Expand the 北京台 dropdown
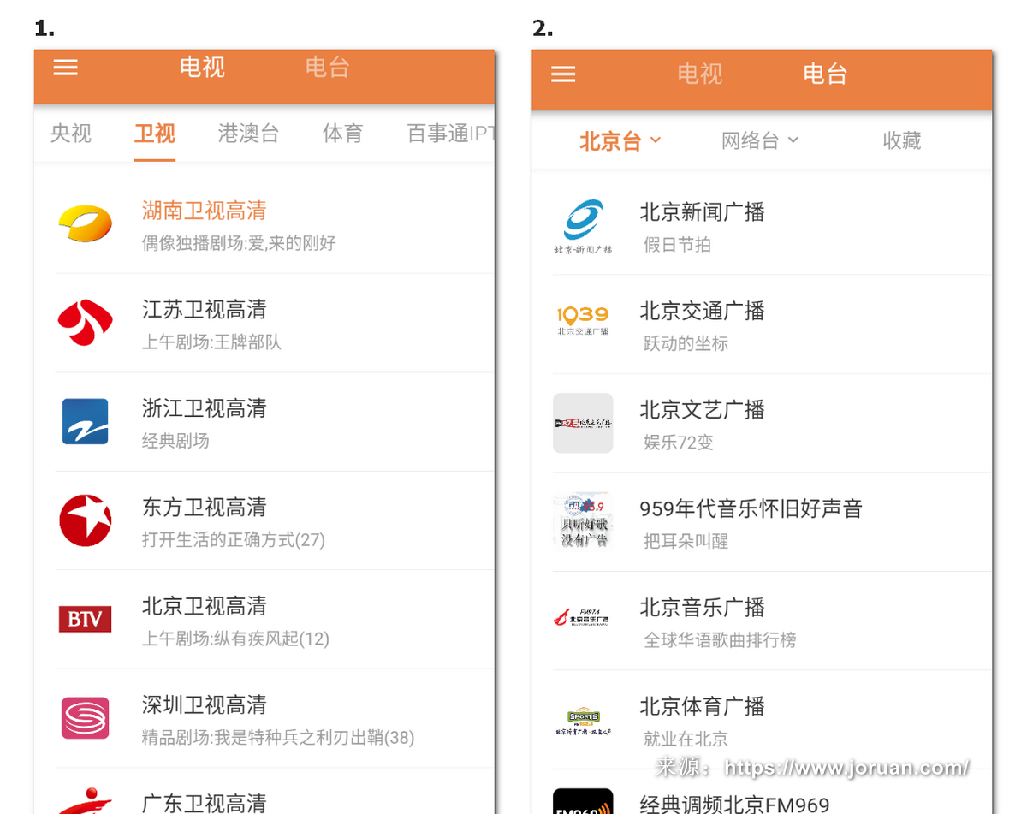The image size is (1027, 814). coord(620,140)
